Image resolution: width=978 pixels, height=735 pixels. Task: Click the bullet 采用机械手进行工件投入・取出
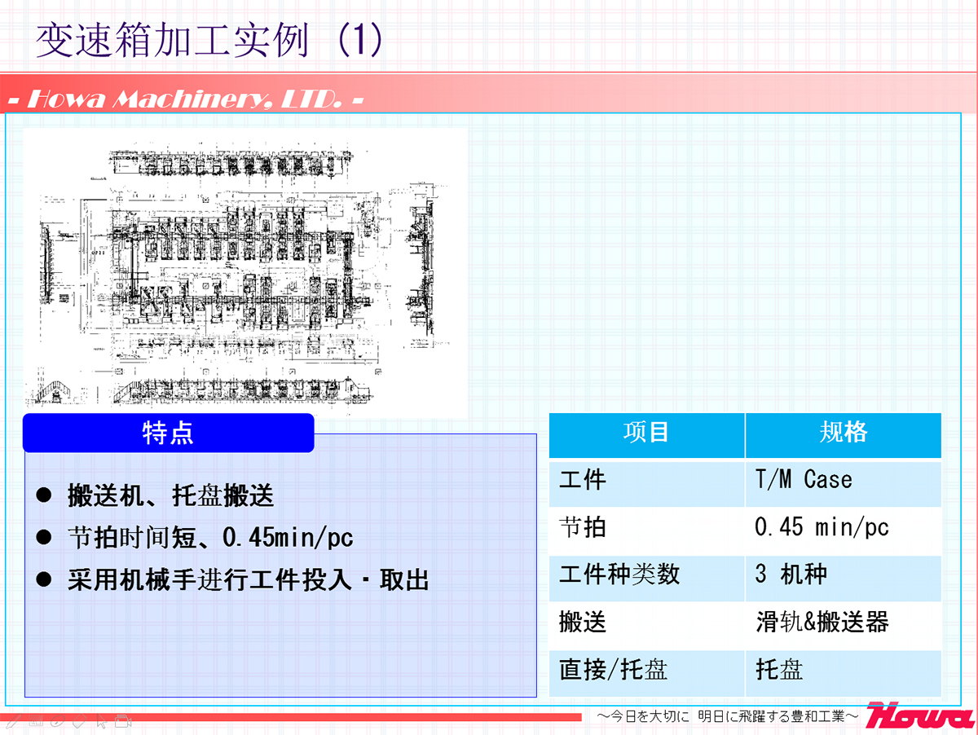click(248, 580)
